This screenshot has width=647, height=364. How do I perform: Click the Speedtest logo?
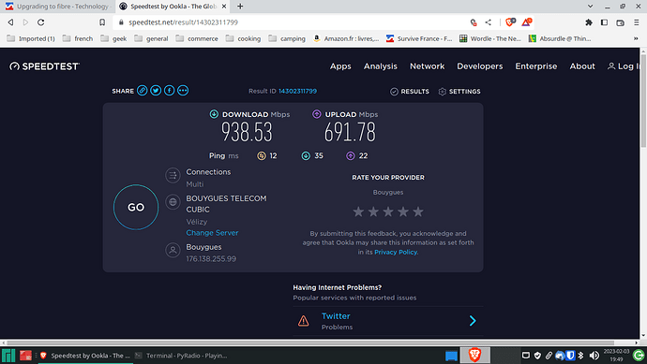tap(45, 66)
